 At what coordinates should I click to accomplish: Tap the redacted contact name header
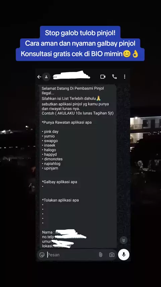71,76
